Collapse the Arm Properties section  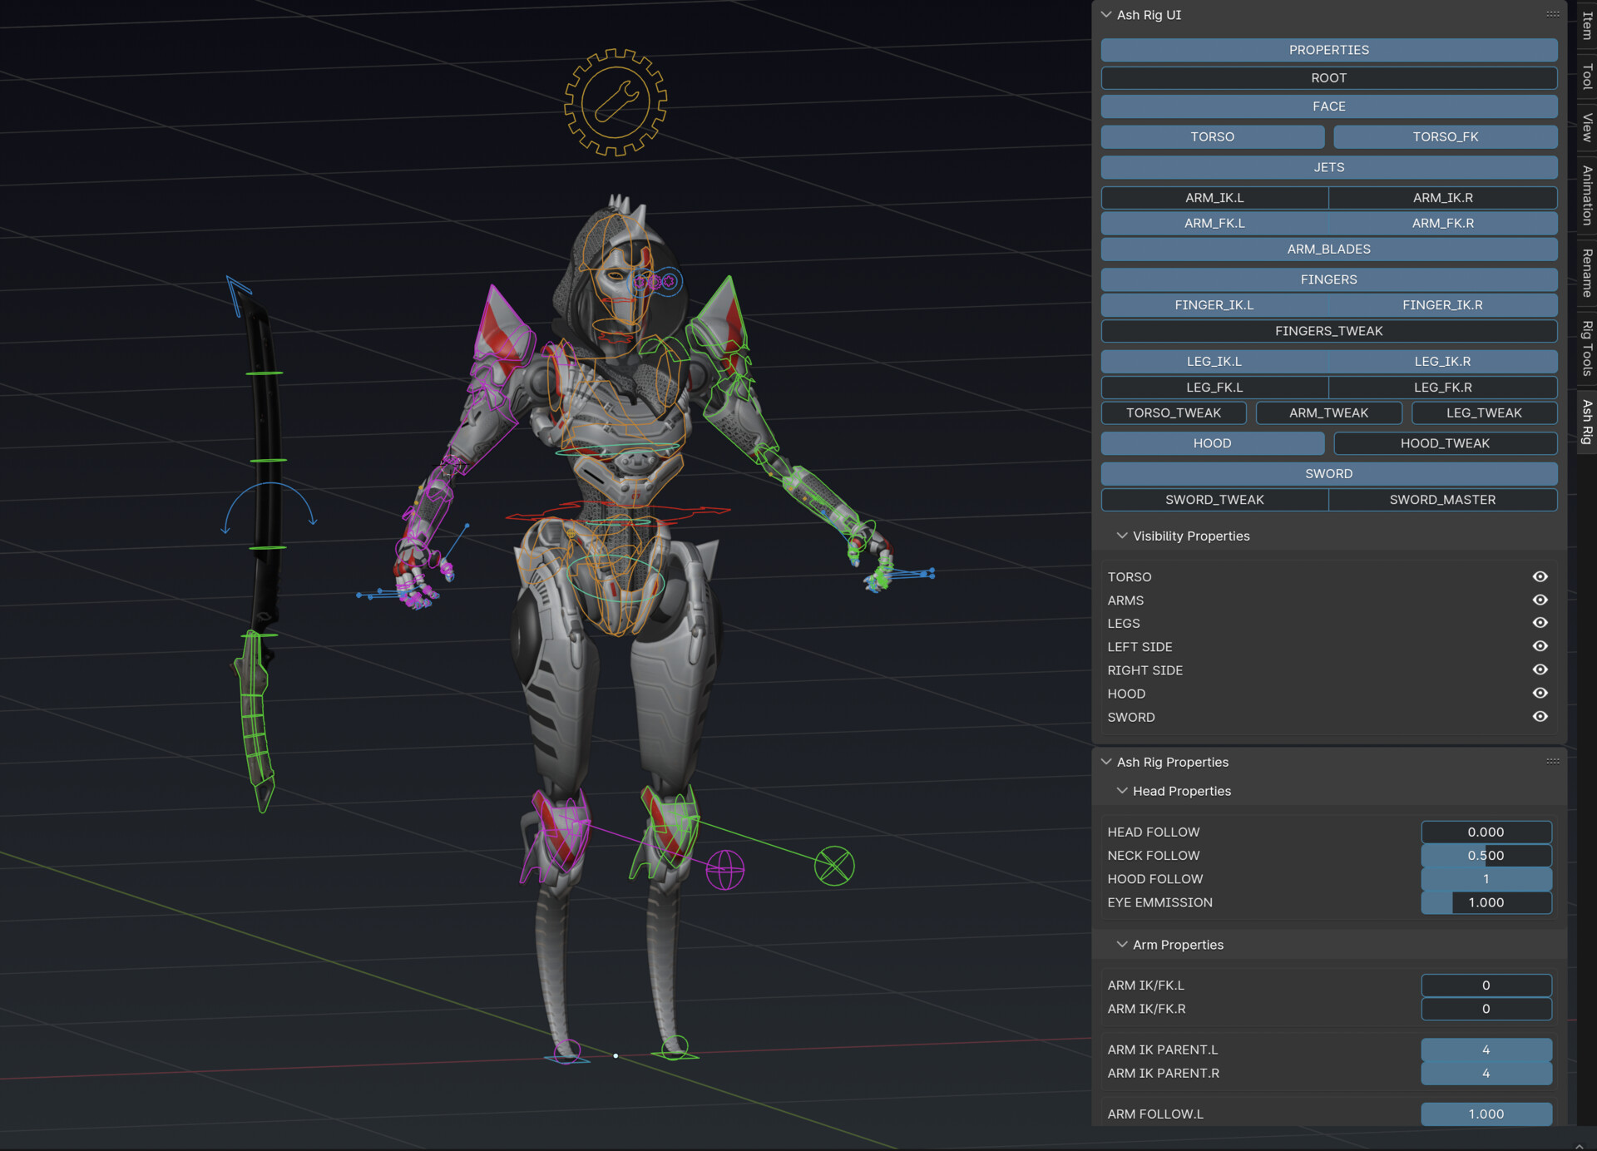tap(1122, 945)
